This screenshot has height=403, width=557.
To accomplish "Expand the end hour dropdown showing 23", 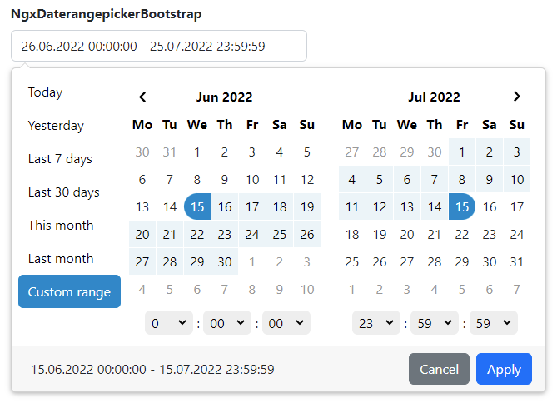I will (x=376, y=323).
